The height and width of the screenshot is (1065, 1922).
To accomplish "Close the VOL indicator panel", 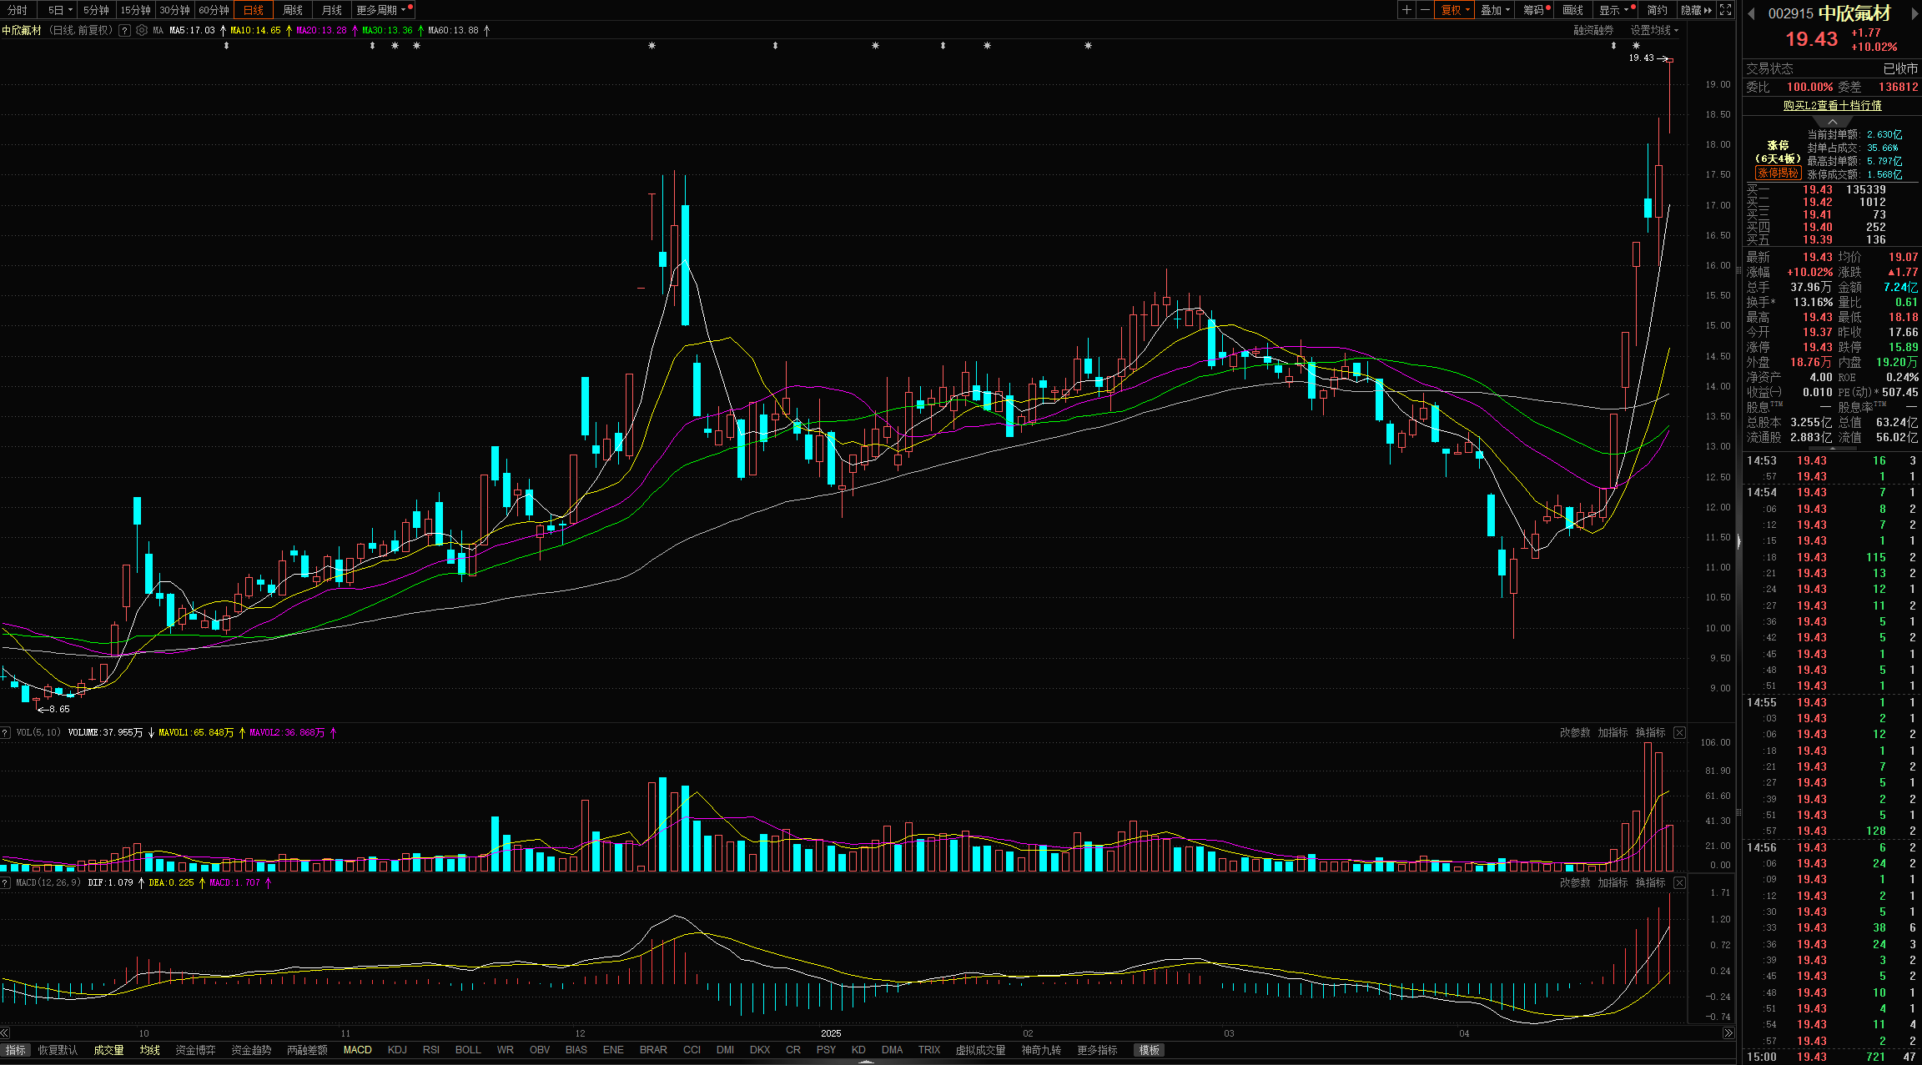I will click(1679, 732).
